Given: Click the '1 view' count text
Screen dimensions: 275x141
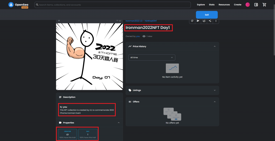Looking at the screenshot, I should 149,36.
